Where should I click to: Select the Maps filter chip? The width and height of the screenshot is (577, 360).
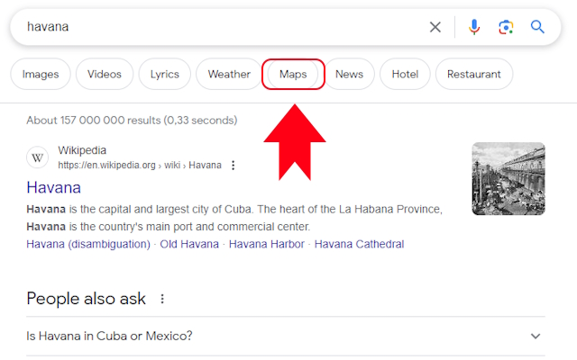293,74
